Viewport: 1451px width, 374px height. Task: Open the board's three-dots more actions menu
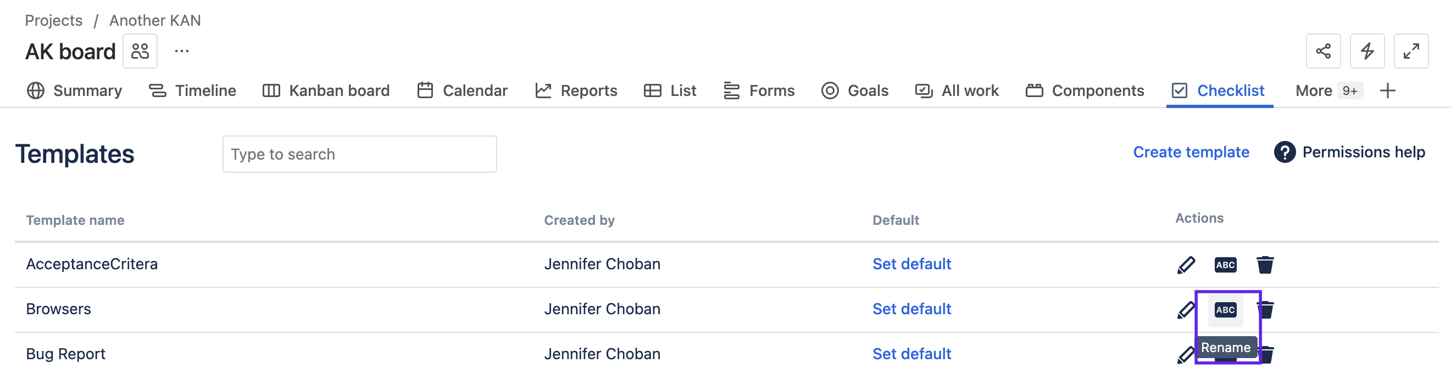(181, 51)
